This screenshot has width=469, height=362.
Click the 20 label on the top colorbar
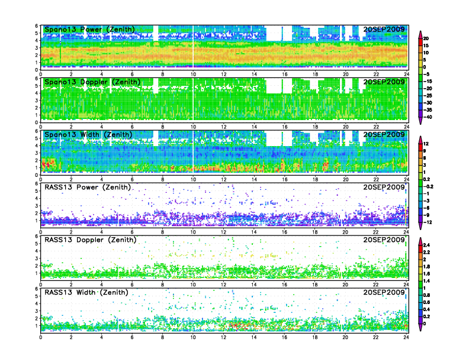[426, 38]
